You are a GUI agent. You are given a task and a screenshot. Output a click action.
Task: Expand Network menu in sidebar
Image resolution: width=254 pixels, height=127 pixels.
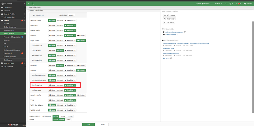click(x=13, y=11)
